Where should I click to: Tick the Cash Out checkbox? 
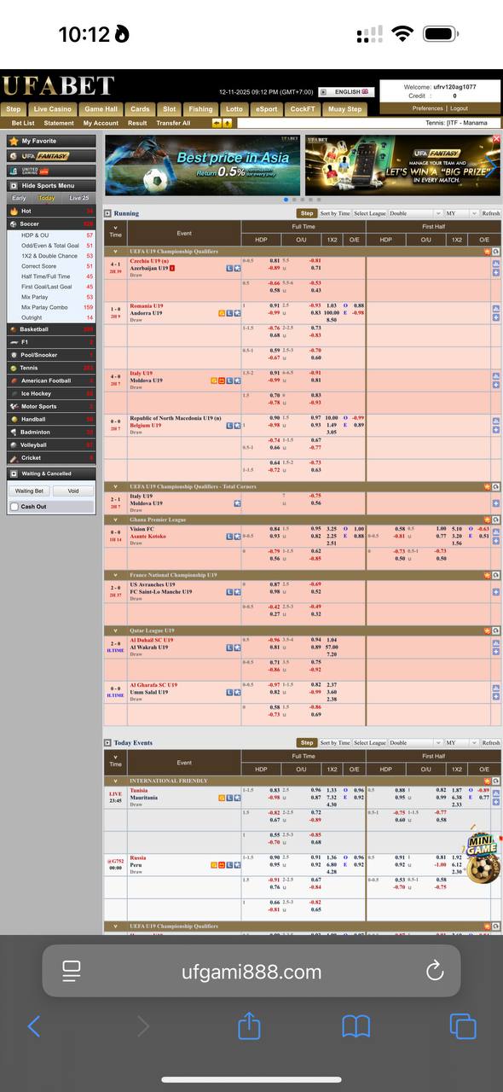coord(14,507)
